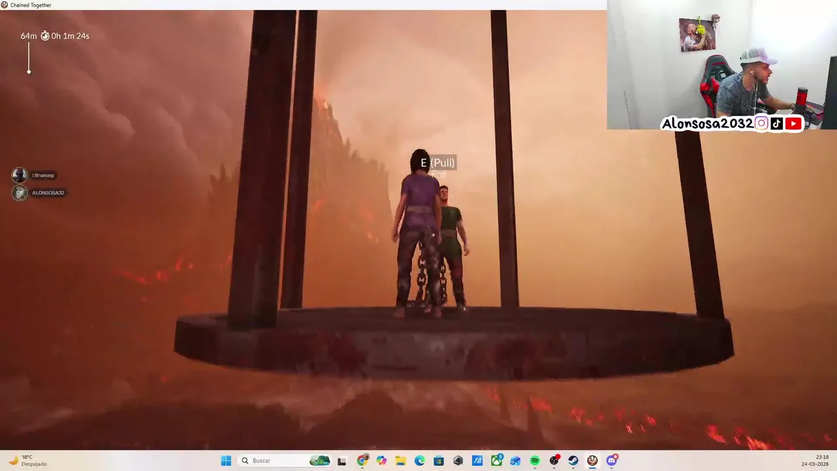Click the Alonsosa2032 channel name text

708,124
